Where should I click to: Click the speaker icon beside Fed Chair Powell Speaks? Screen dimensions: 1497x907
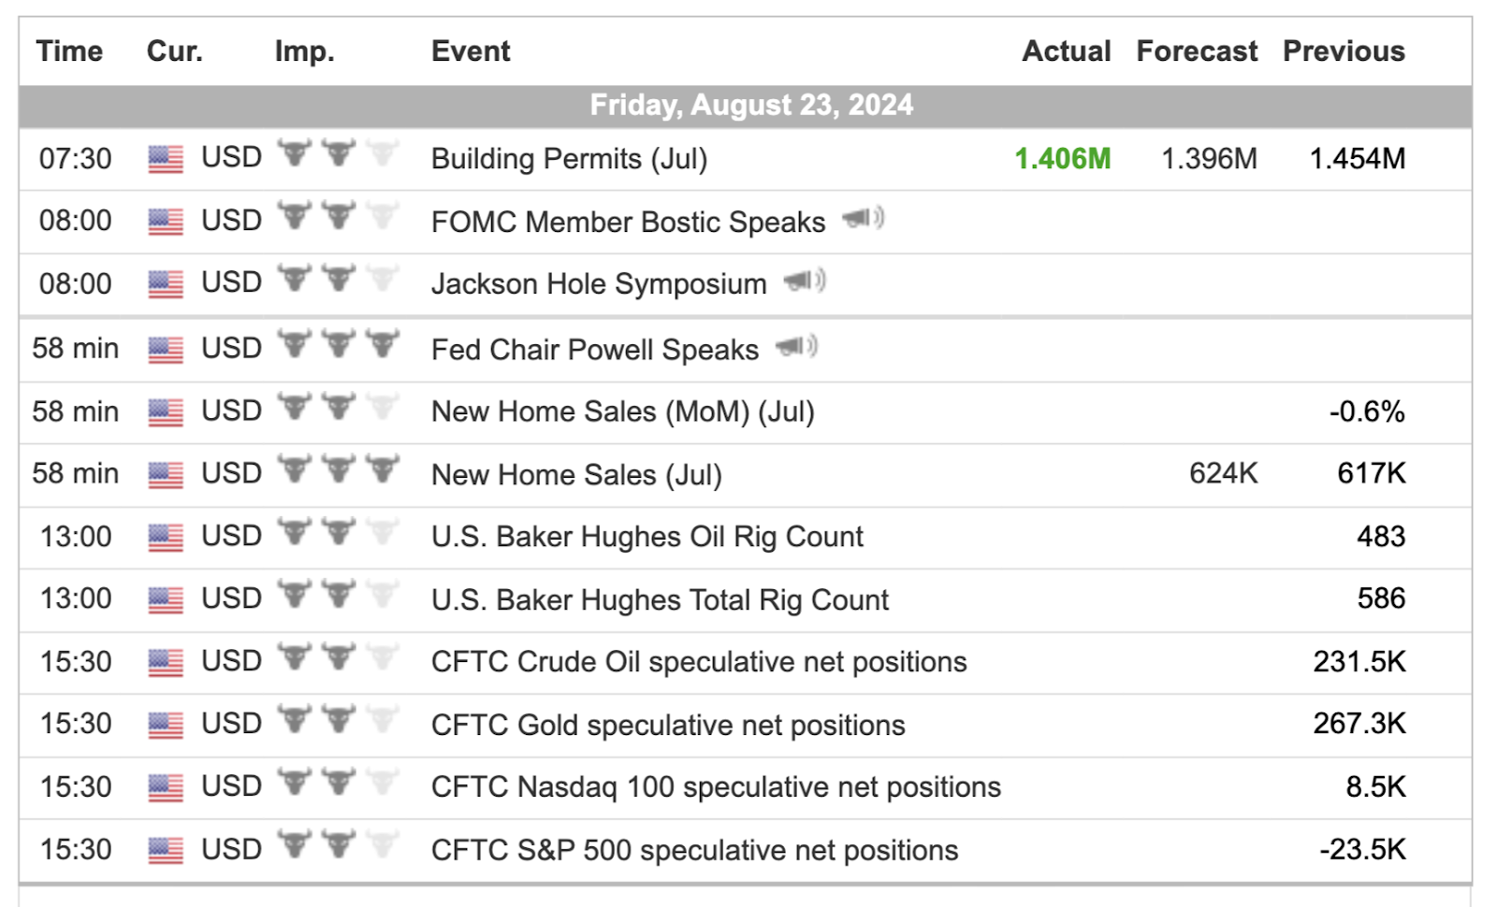tap(796, 347)
